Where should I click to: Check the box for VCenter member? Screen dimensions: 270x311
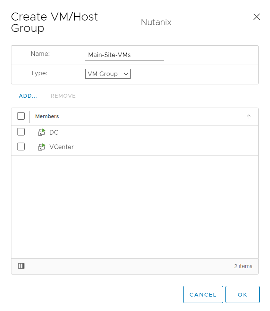[21, 147]
